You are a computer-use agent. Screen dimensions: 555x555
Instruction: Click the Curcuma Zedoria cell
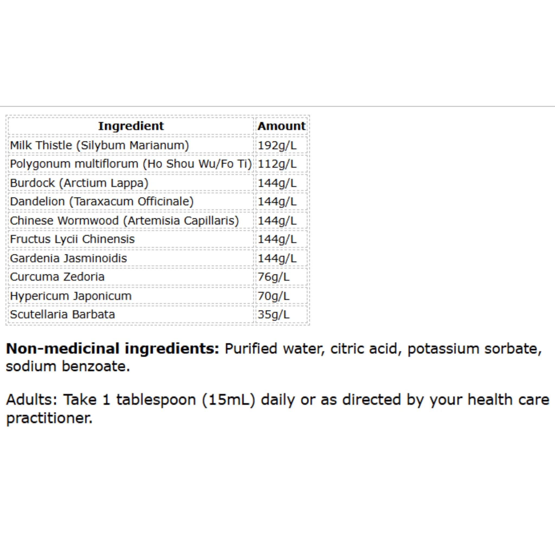pos(131,277)
